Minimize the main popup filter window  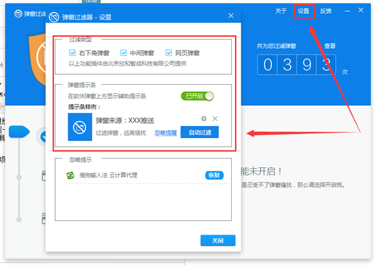pos(347,11)
